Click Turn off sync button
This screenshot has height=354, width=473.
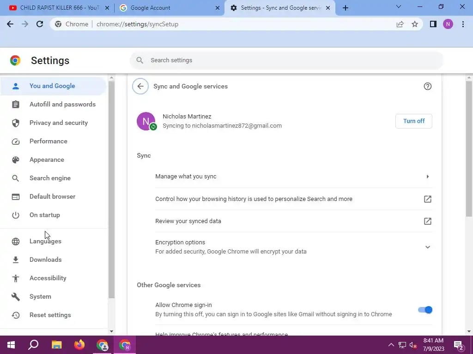[413, 121]
